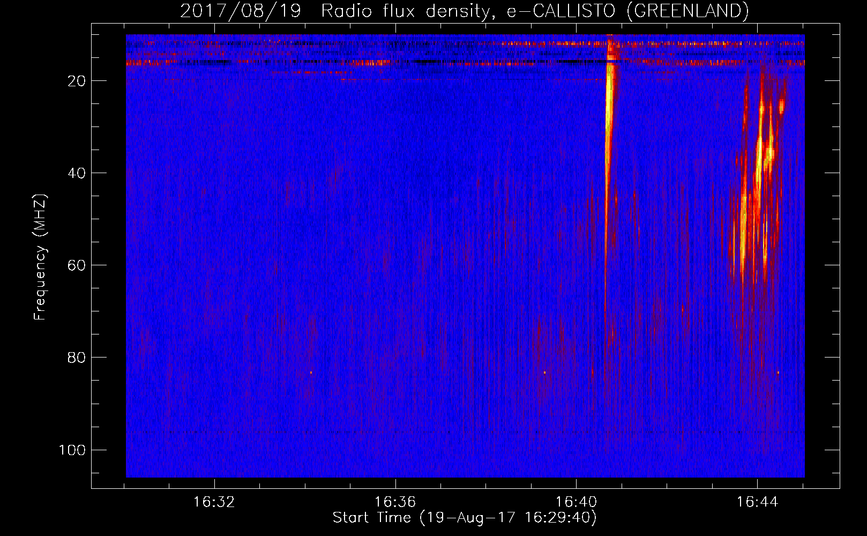Click the 16:44 time tick label
This screenshot has height=536, width=867.
[757, 502]
